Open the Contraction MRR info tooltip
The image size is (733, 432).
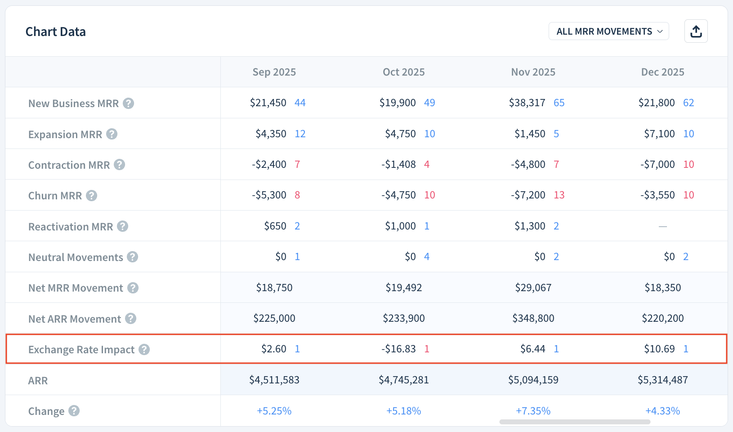point(119,165)
